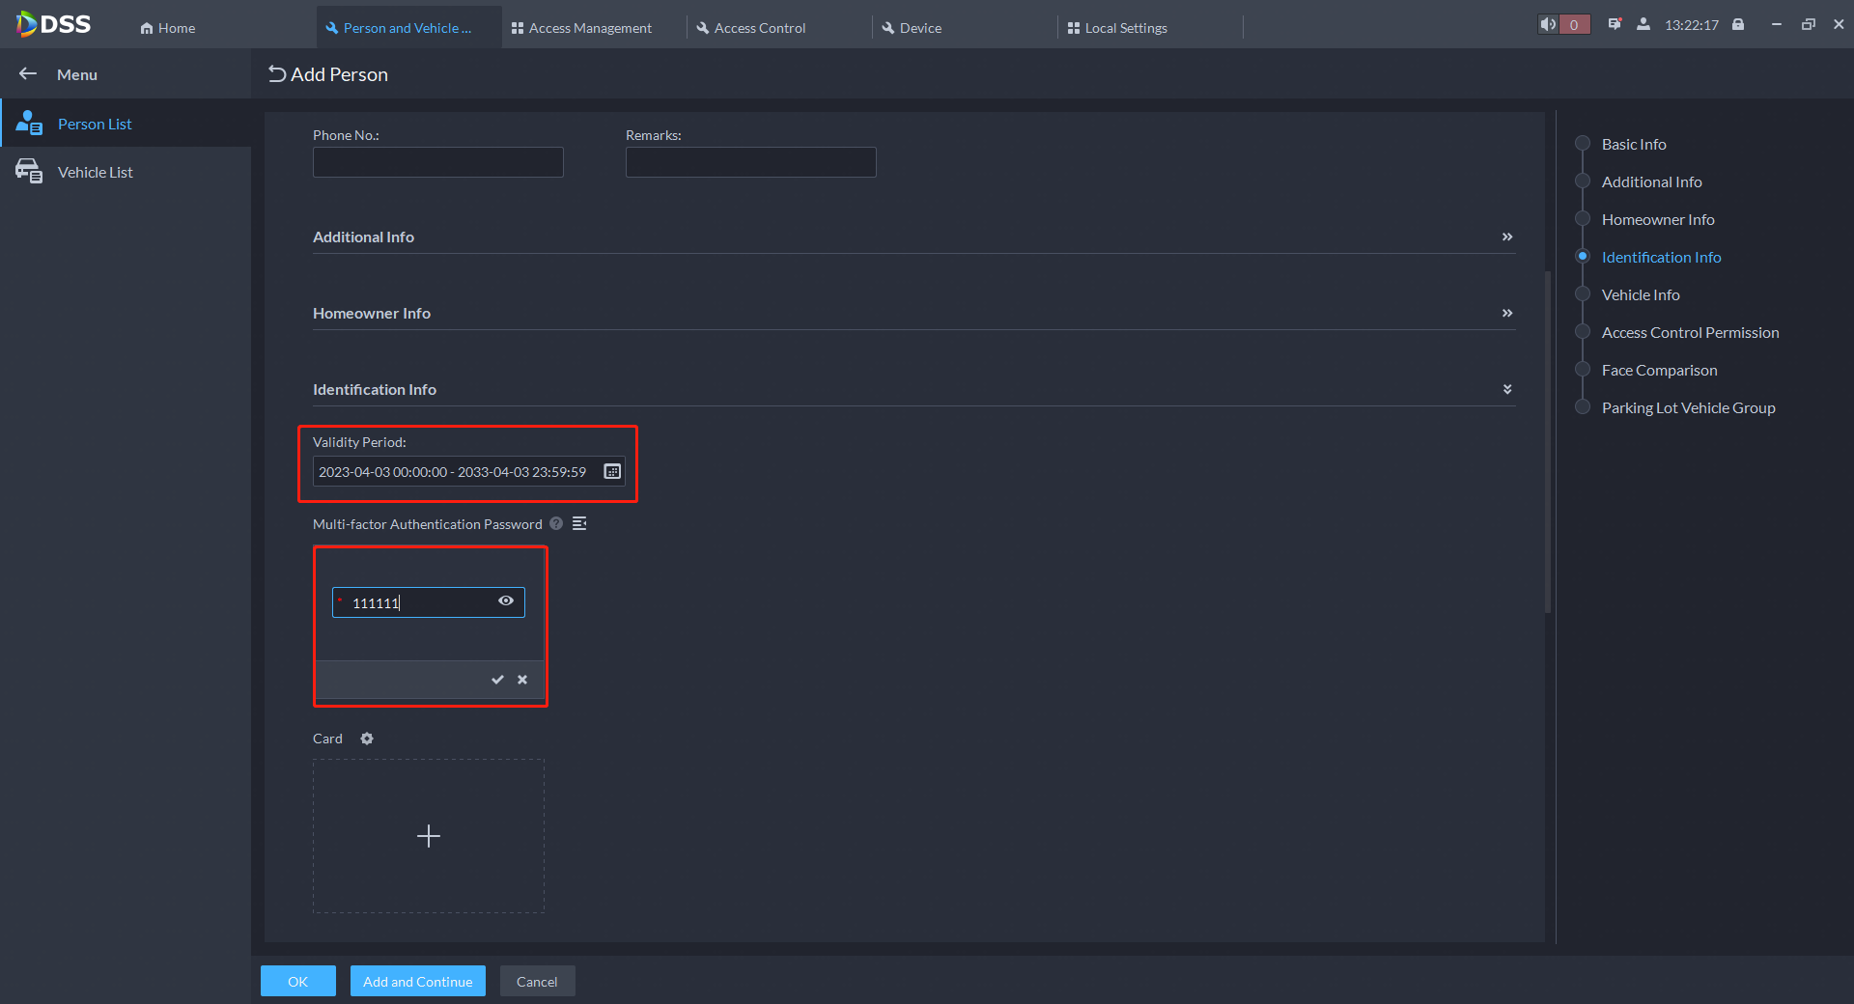Collapse the Identification Info section
The image size is (1854, 1004).
[1507, 389]
